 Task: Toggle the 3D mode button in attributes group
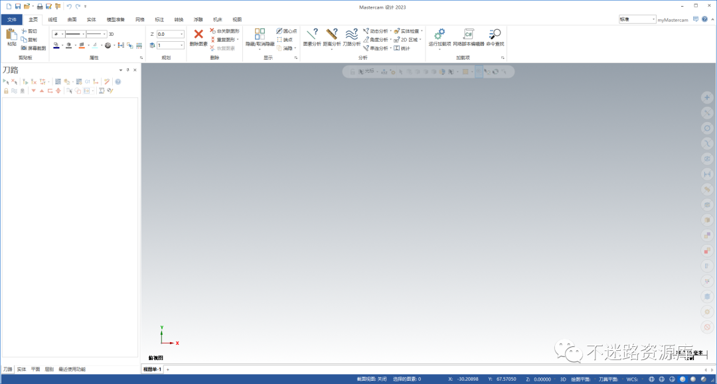pyautogui.click(x=111, y=34)
